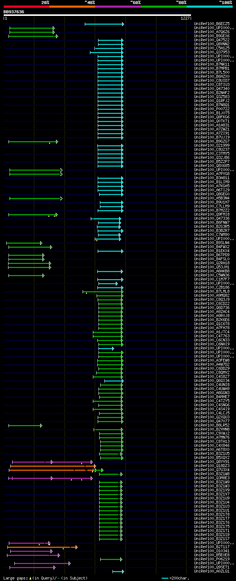Select label UniRef100_P00722
This screenshot has width=236, height=581.
pos(212,109)
